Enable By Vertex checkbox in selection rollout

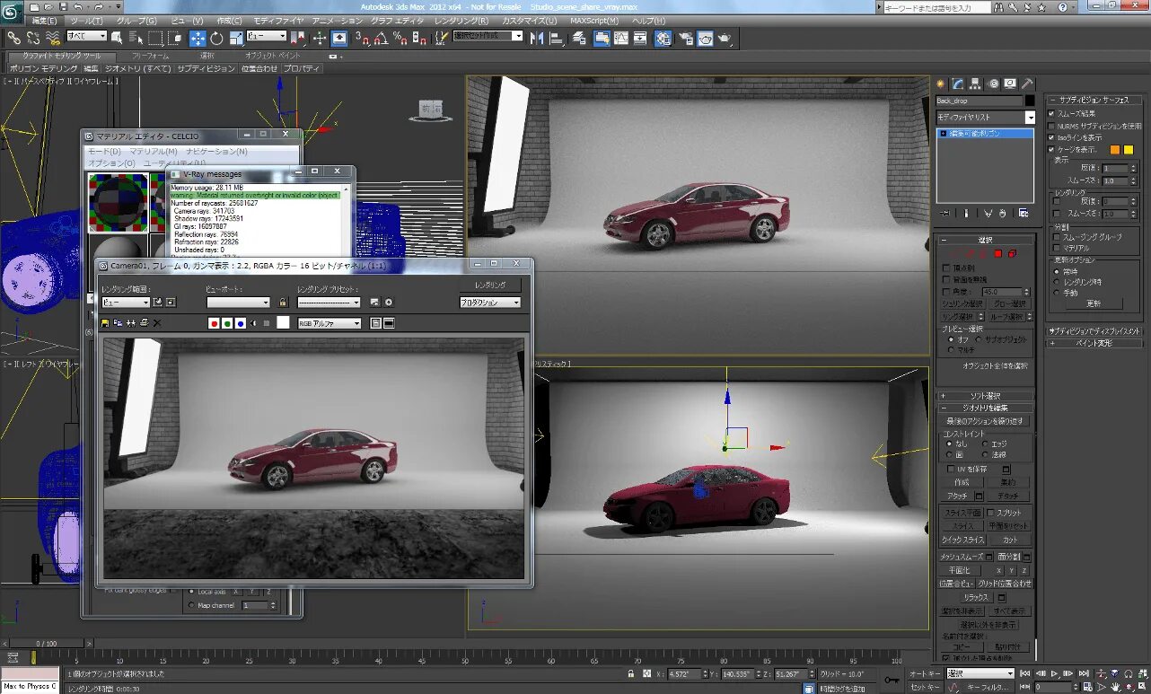pyautogui.click(x=946, y=268)
